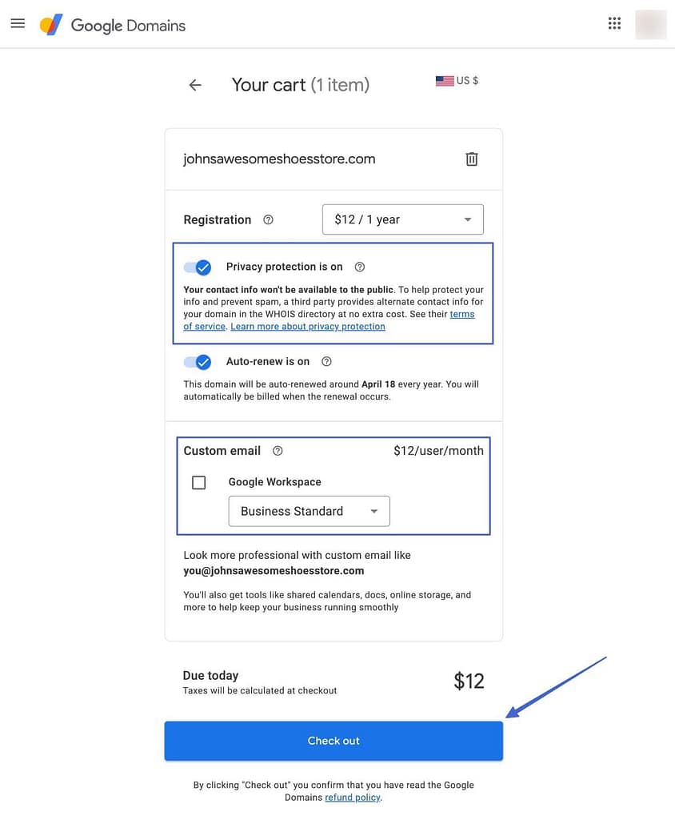Click the back arrow above the cart
This screenshot has height=820, width=675.
point(194,84)
